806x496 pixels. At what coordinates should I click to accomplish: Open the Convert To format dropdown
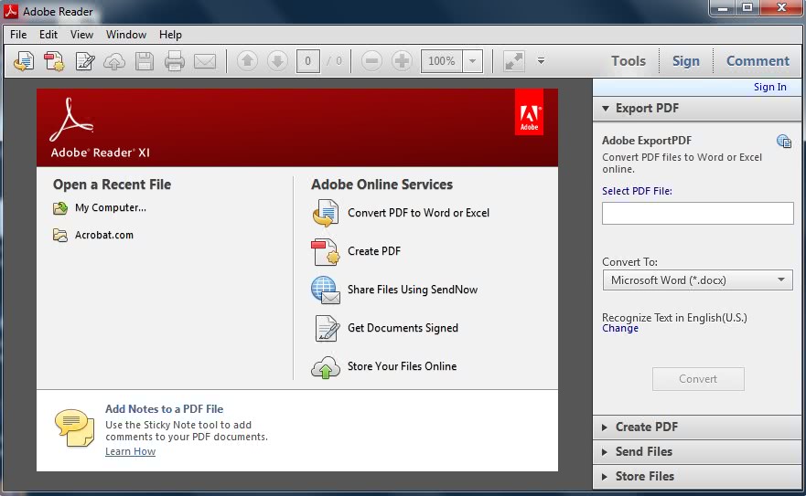(x=697, y=280)
